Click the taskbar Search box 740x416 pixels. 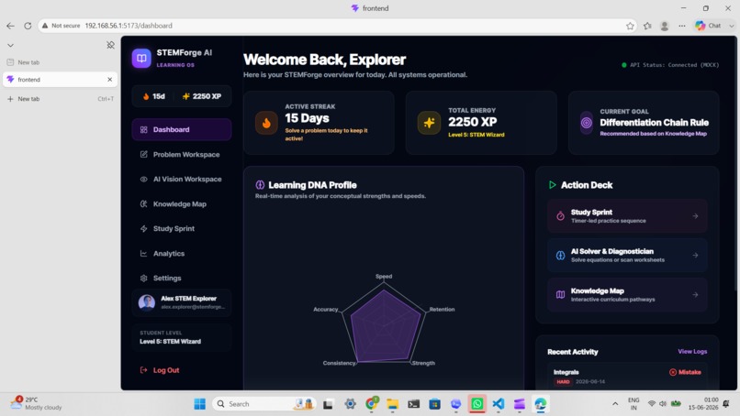[264, 404]
